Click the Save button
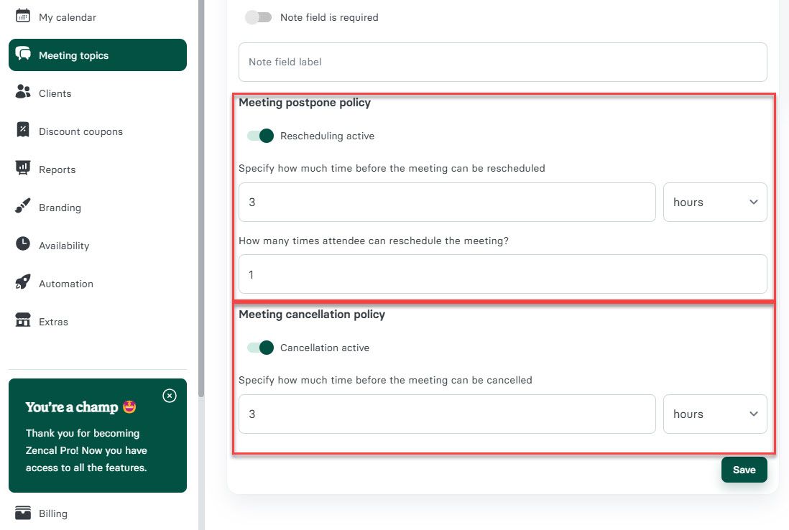The height and width of the screenshot is (530, 789). click(x=744, y=469)
